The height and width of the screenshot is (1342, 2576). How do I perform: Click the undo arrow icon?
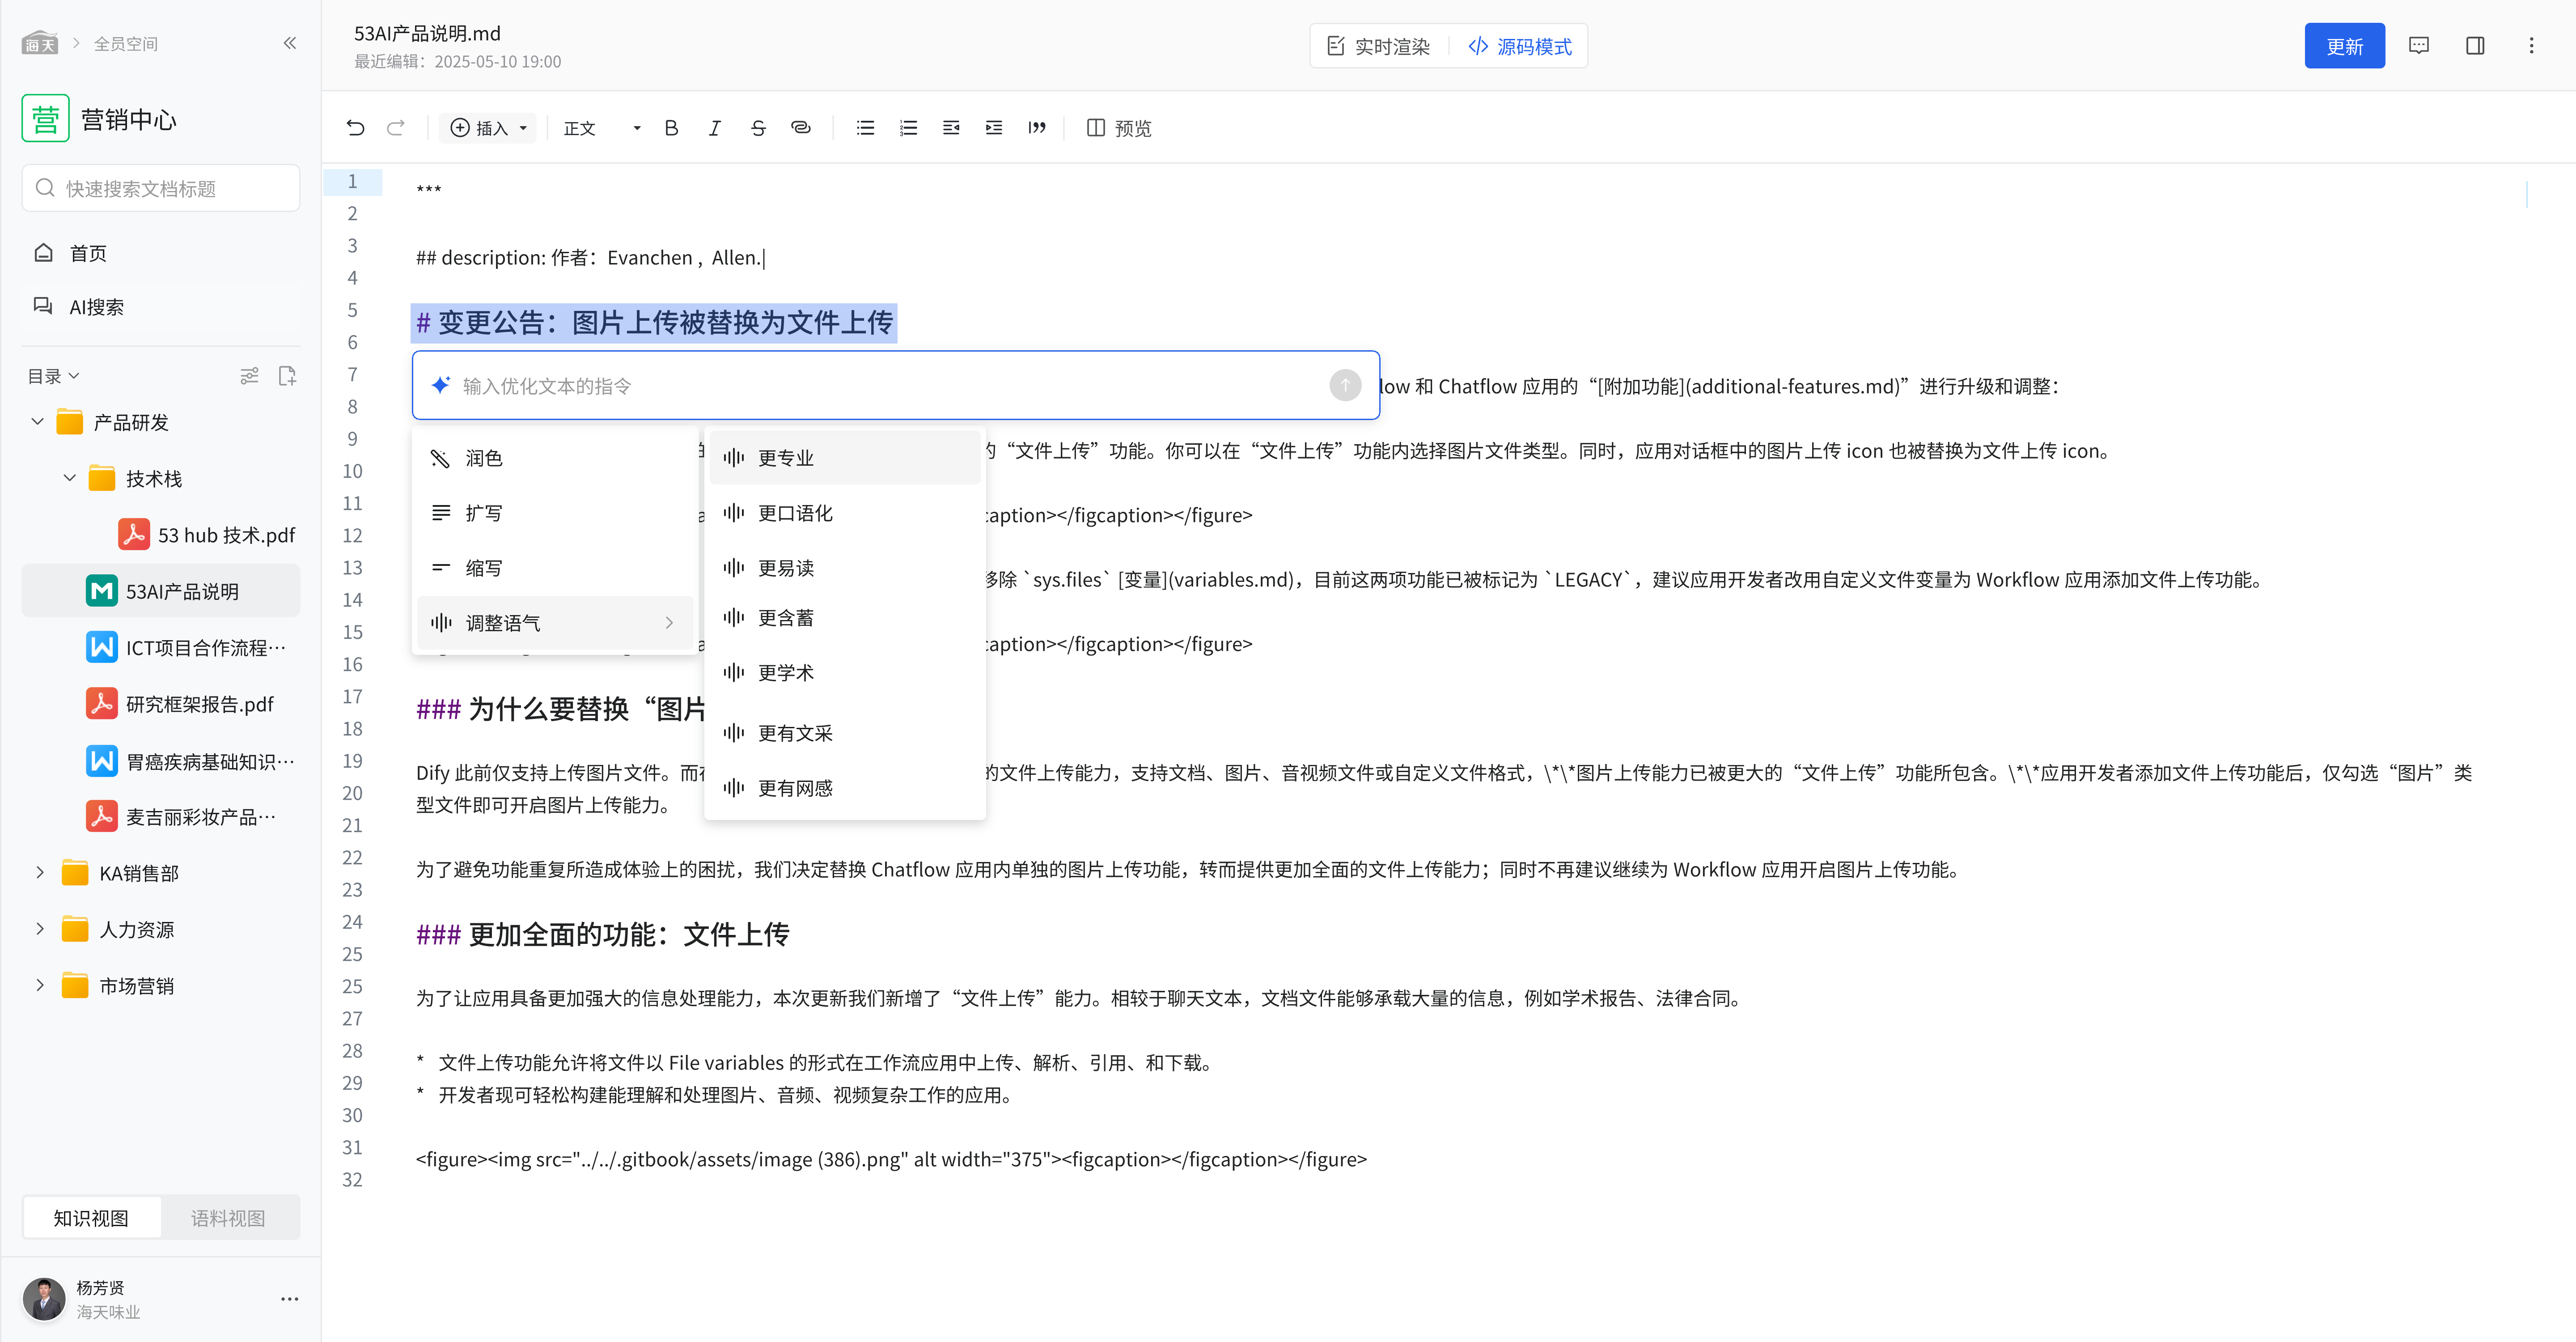pos(355,128)
